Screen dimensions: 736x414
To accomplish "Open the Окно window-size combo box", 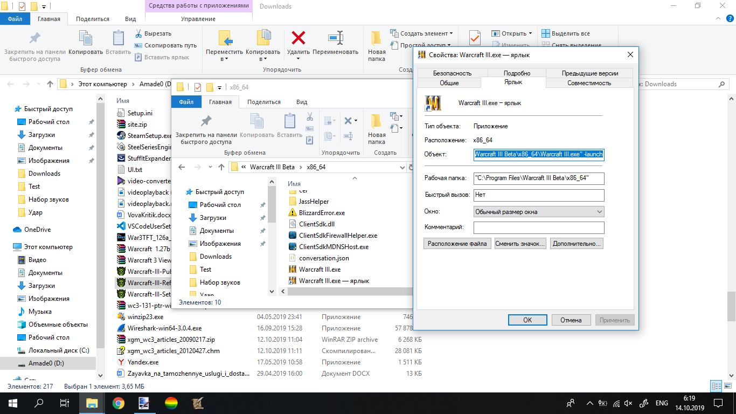I will pos(539,212).
